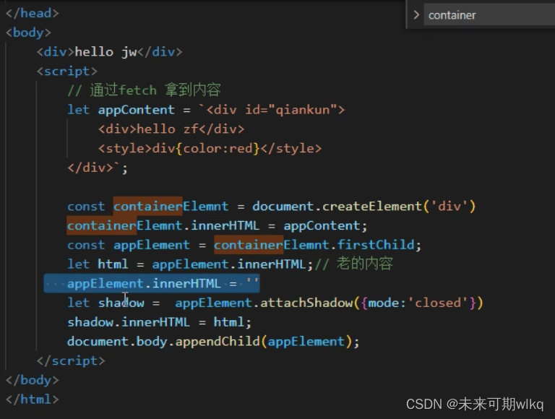Click the closing script tag
The width and height of the screenshot is (555, 419).
pos(71,360)
